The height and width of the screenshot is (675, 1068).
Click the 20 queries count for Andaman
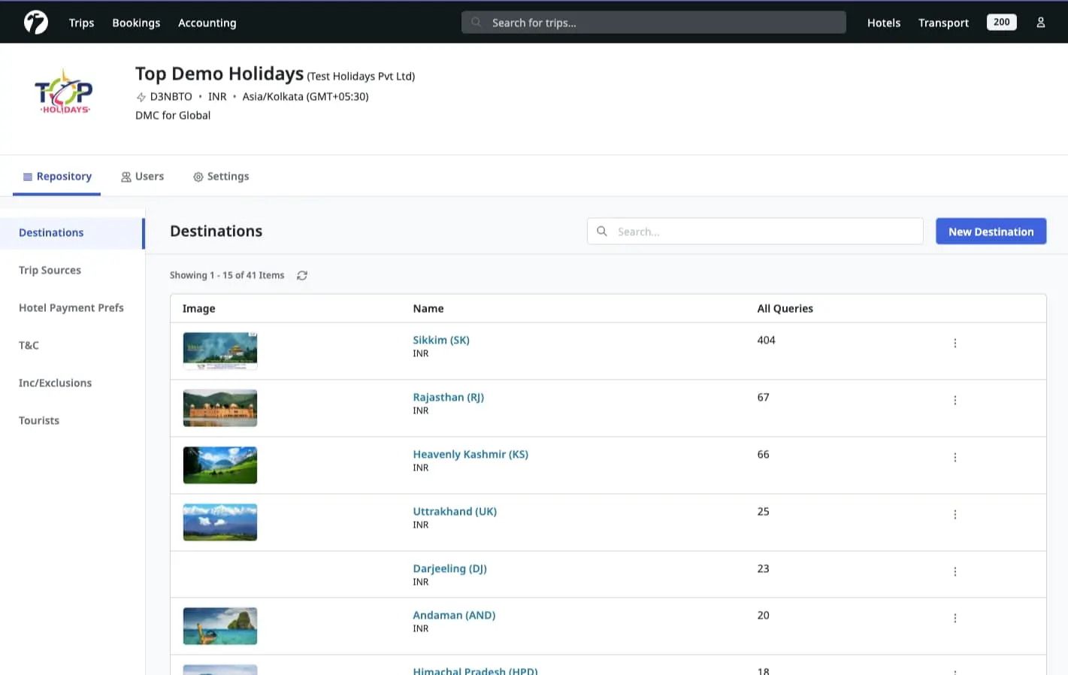coord(763,615)
